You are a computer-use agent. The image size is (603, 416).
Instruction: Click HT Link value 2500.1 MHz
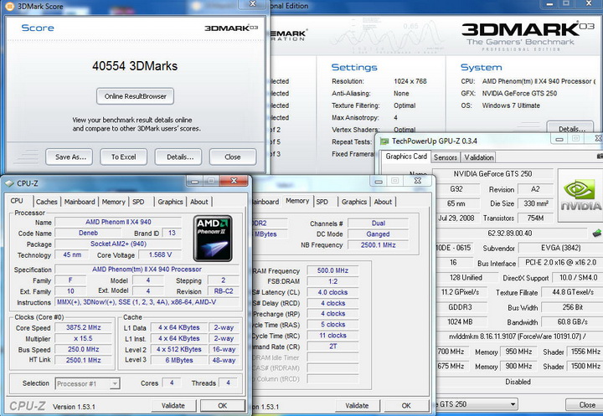coord(84,360)
